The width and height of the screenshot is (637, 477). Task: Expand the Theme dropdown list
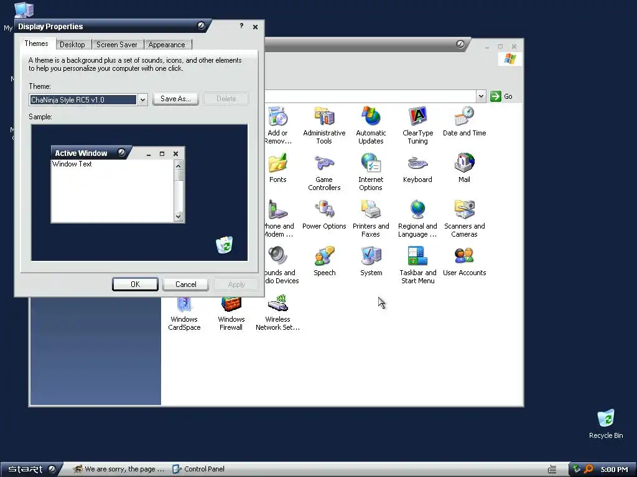[142, 100]
